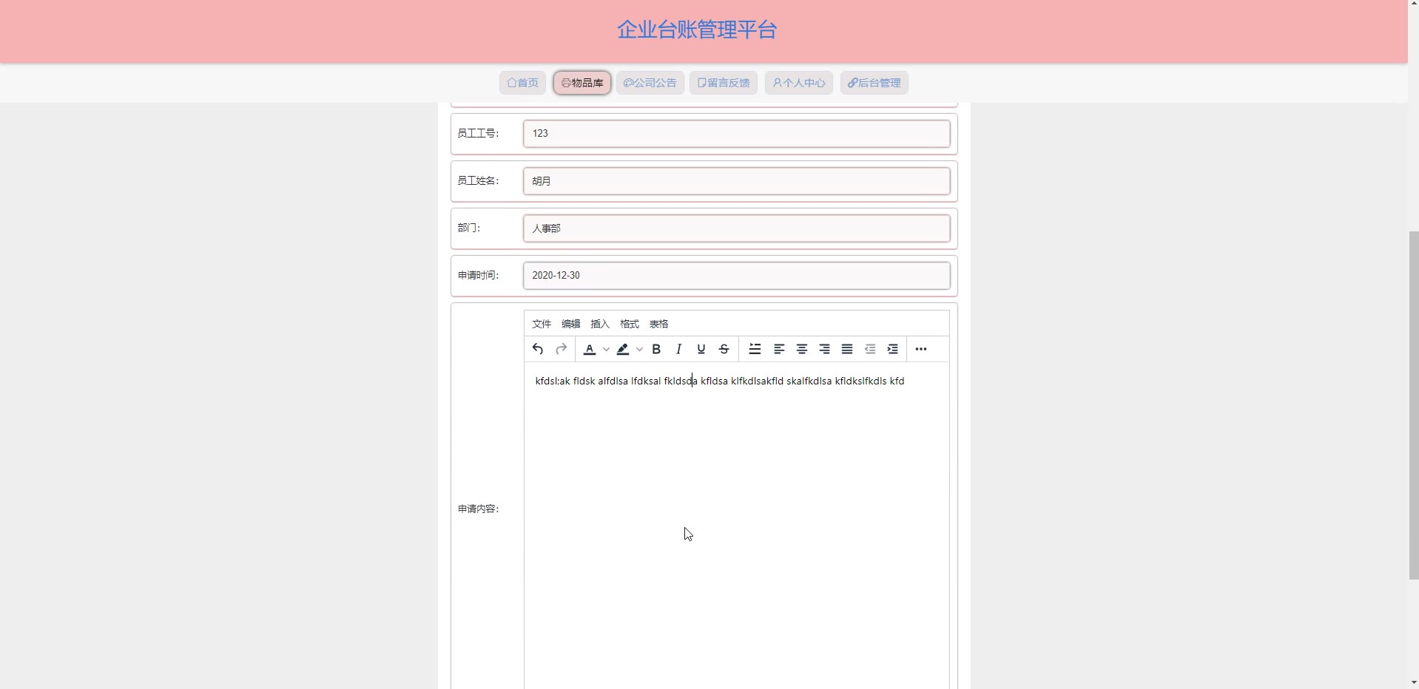Click the 员工工号 input field
Viewport: 1419px width, 689px height.
click(x=737, y=134)
